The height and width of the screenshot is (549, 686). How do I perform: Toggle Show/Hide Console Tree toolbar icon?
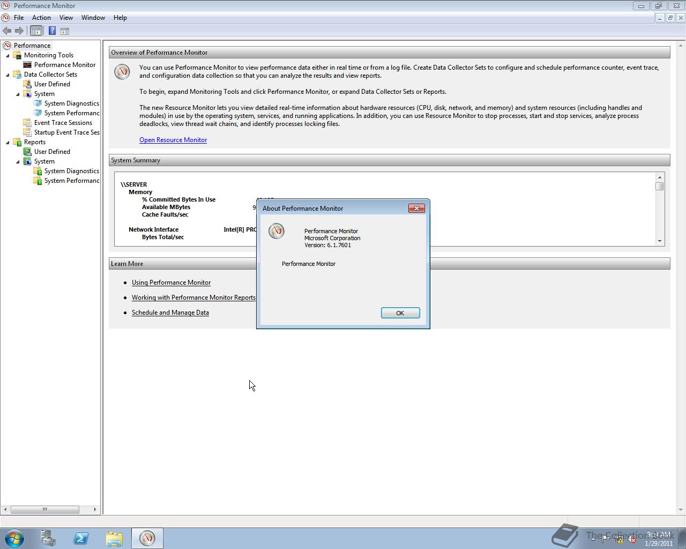[36, 31]
